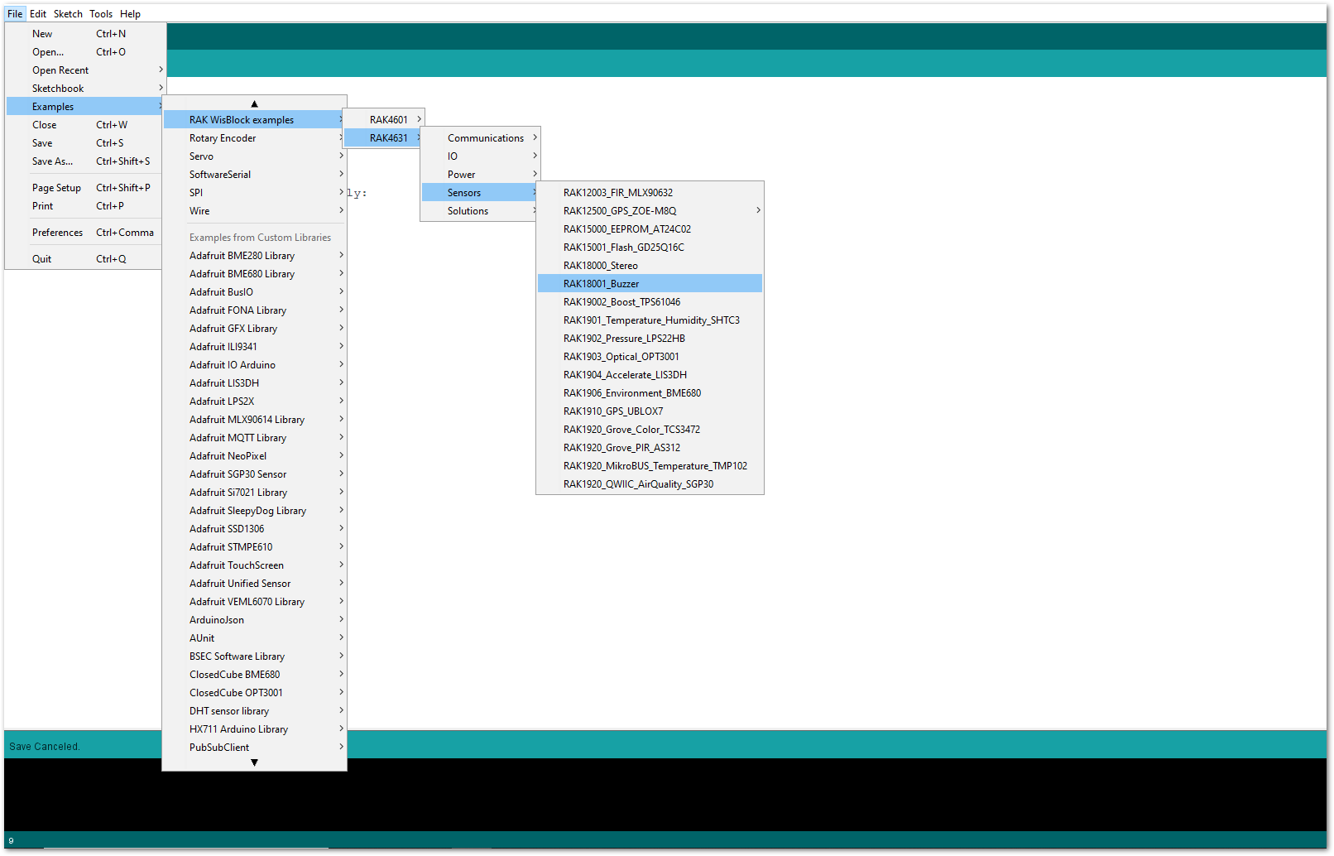Open Communications examples category
The image size is (1334, 856).
(481, 138)
